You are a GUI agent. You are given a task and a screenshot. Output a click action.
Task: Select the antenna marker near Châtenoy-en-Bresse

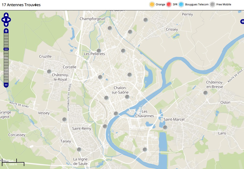(x=206, y=93)
